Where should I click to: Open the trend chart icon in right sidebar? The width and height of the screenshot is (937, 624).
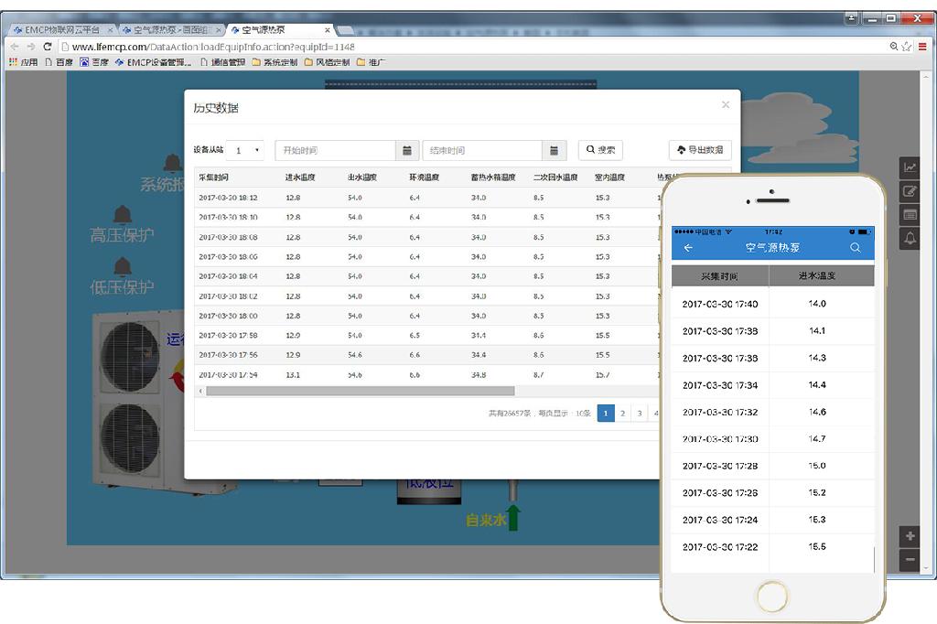pos(910,167)
